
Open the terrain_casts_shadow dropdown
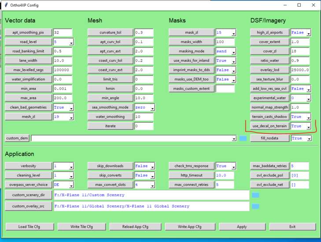point(309,117)
